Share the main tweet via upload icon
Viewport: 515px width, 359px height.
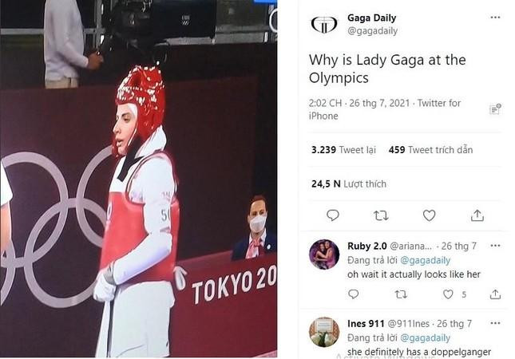point(477,215)
